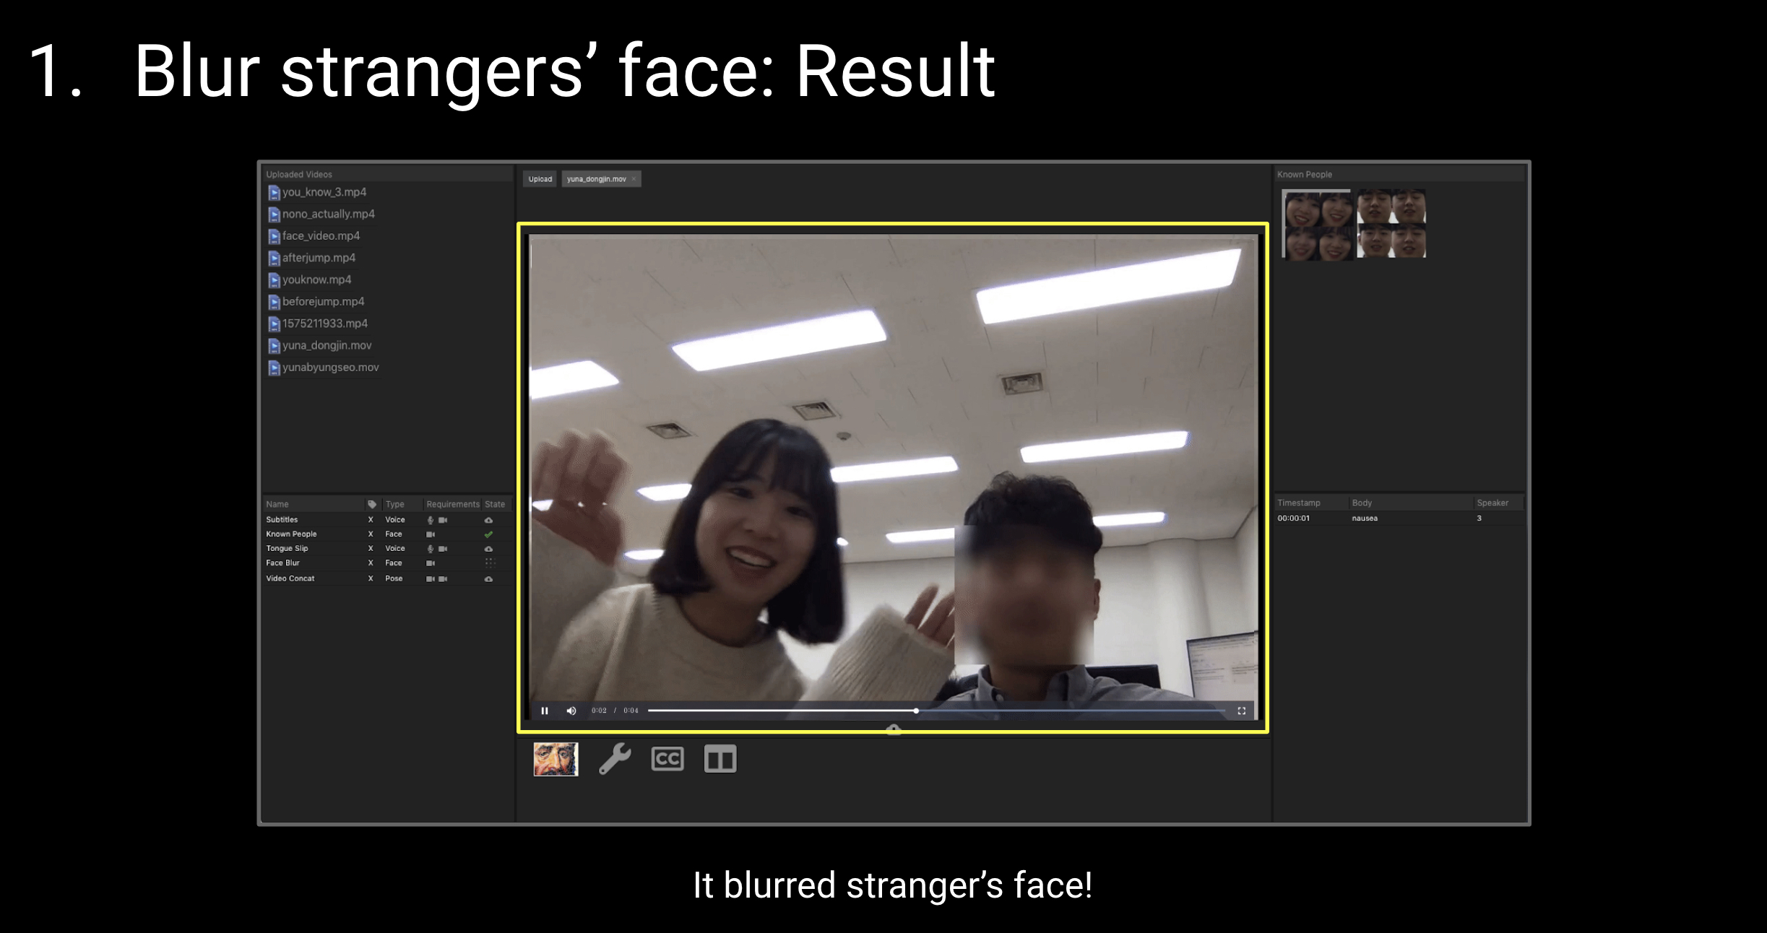
Task: Enter fullscreen in the video player
Action: [1241, 711]
